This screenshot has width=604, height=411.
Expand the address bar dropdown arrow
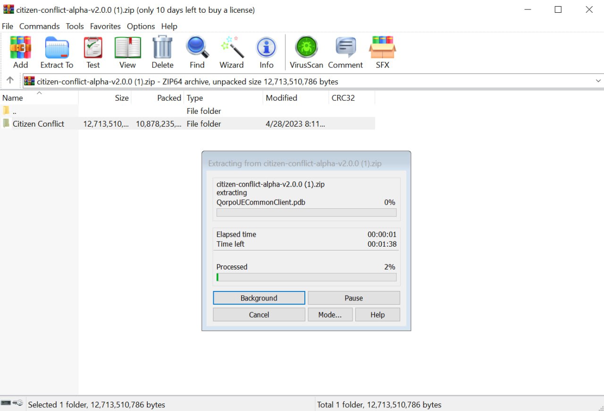pos(598,81)
